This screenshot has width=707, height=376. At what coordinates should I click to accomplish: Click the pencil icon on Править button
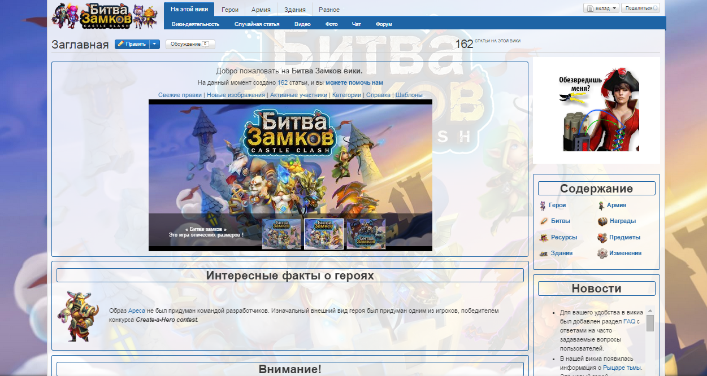[x=121, y=44]
